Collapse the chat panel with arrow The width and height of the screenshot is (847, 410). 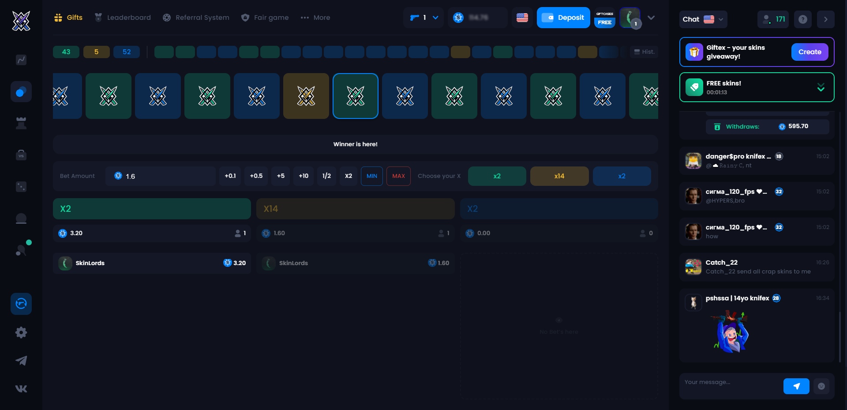826,19
